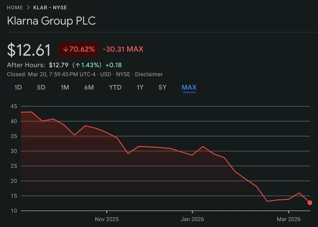318x227 pixels.
Task: Select the YTD chart view
Action: (x=115, y=88)
